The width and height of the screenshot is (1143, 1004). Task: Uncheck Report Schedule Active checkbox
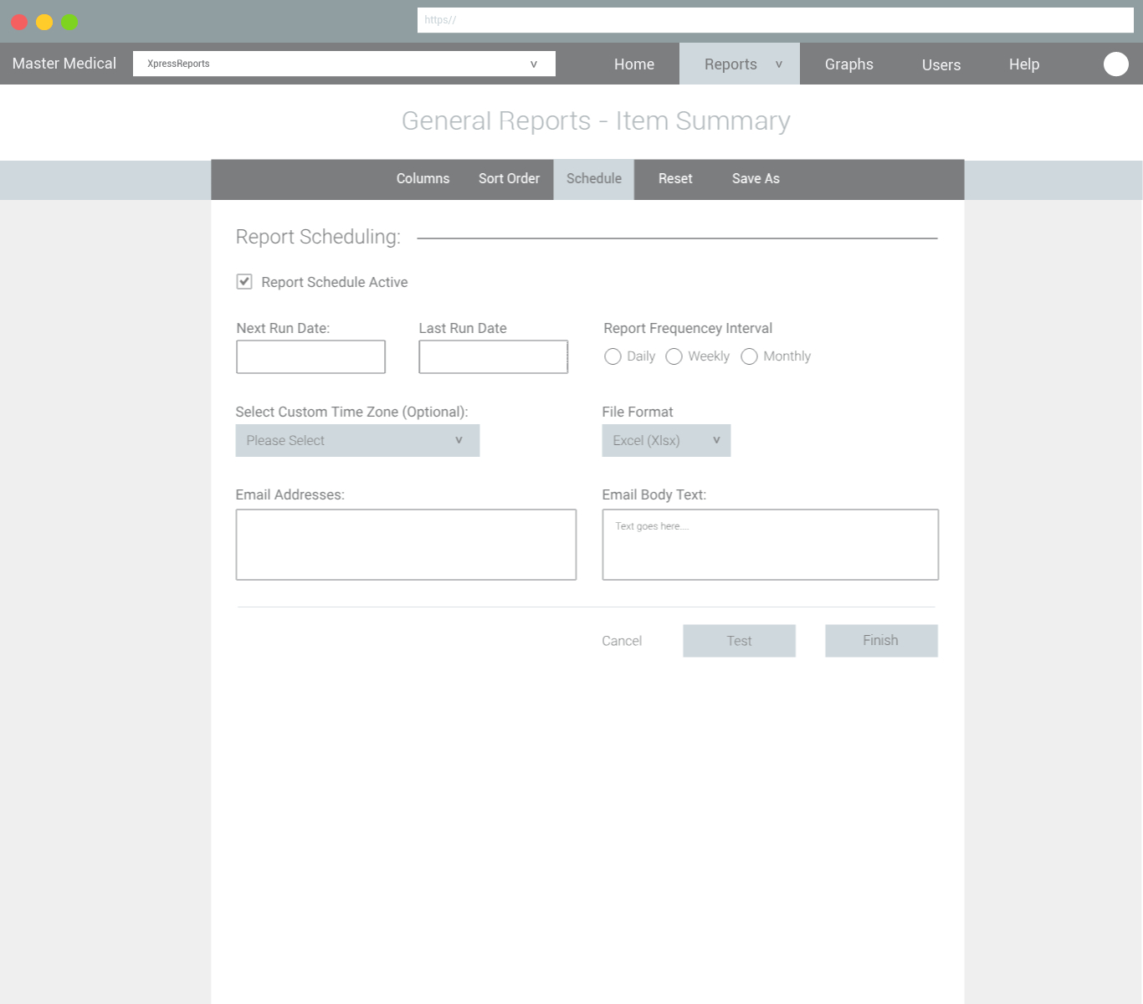(x=244, y=282)
